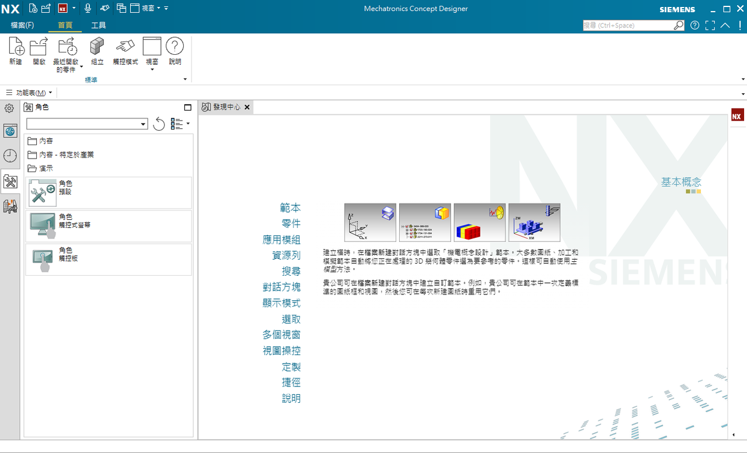Expand the 標準 group options arrow

point(186,79)
